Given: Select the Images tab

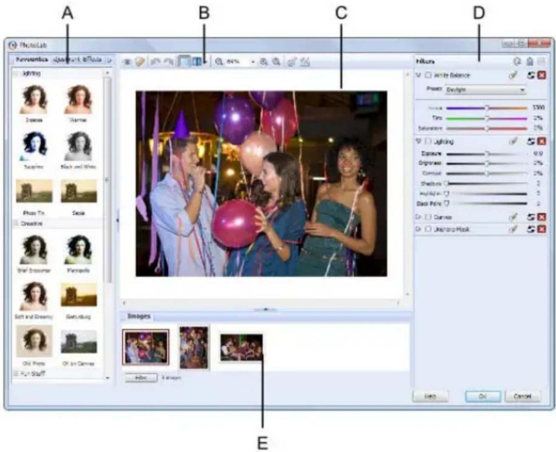Looking at the screenshot, I should pos(139,316).
